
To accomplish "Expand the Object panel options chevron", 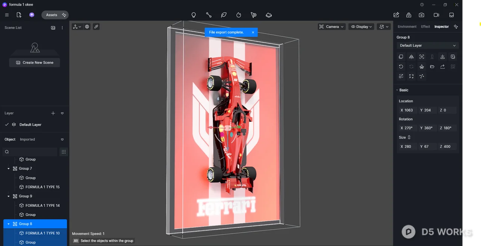I will 62,139.
